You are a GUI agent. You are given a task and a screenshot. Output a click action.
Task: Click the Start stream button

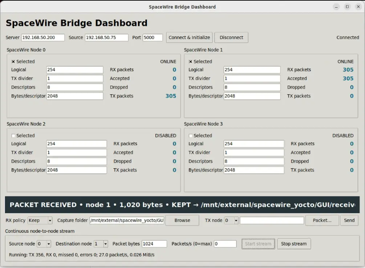258,244
